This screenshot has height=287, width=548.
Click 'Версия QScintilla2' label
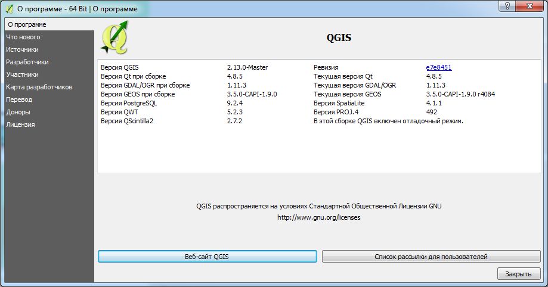point(127,121)
